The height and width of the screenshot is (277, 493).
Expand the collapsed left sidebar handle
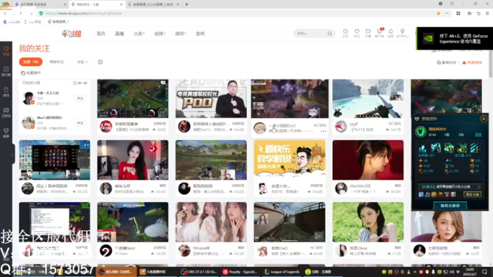pos(12,154)
